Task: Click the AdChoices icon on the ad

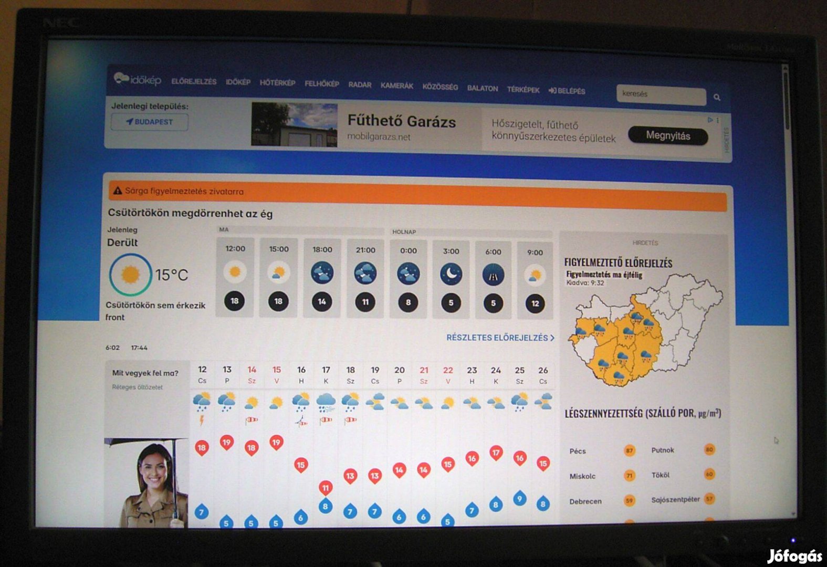Action: click(x=710, y=120)
